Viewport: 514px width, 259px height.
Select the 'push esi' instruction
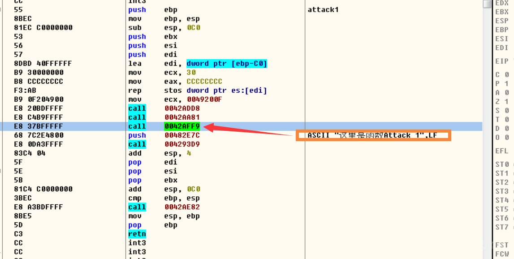click(x=153, y=46)
